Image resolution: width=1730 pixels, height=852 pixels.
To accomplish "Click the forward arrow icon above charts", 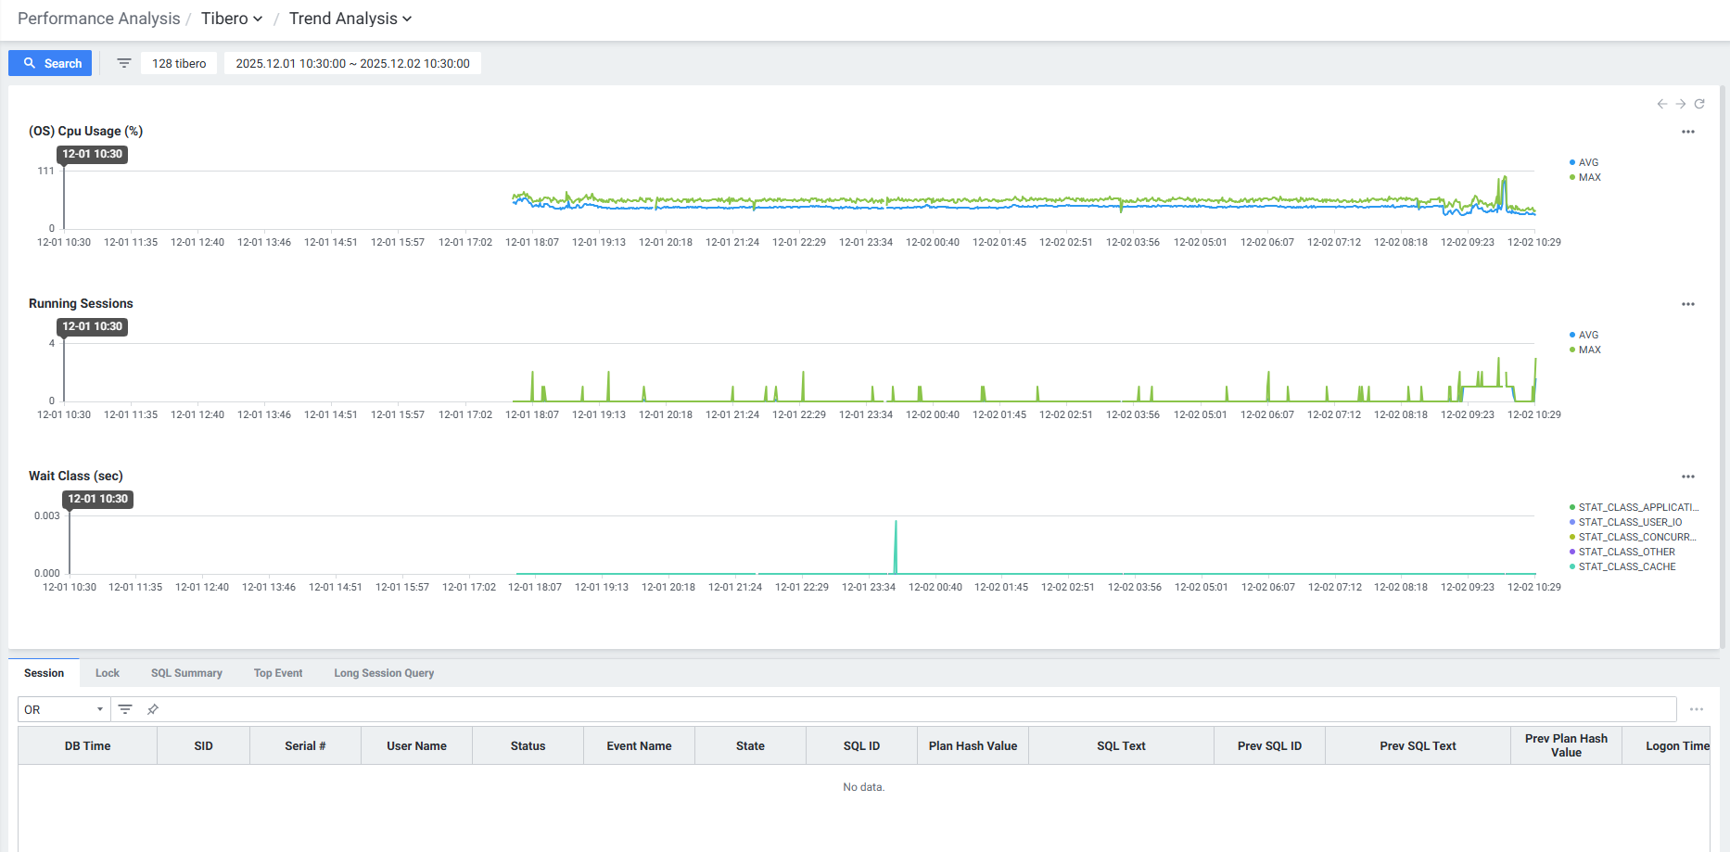I will point(1681,104).
